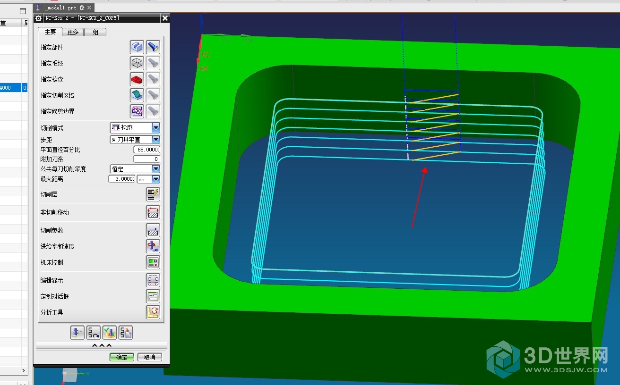Open the 切削模式 轮廓 dropdown
Screen dimensions: 620x385
(156, 128)
